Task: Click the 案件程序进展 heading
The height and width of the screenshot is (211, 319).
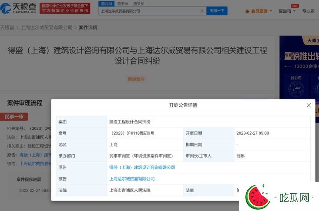Action: click(x=29, y=179)
